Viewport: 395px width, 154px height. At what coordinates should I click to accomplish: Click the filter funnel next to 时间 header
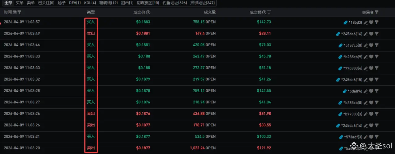coord(19,12)
